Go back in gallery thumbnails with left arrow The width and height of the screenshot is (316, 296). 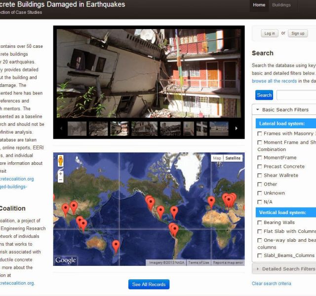click(61, 128)
